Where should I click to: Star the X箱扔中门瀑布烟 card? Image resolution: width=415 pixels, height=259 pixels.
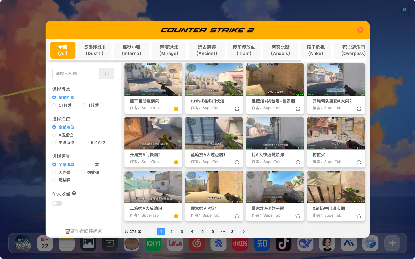point(359,216)
